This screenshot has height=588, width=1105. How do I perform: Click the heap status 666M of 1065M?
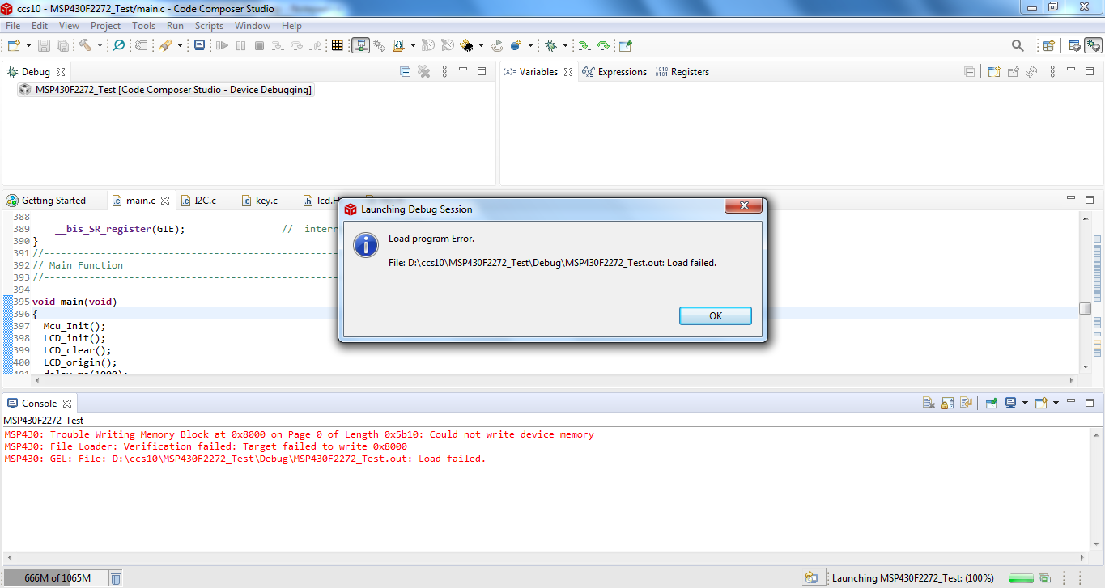[57, 577]
